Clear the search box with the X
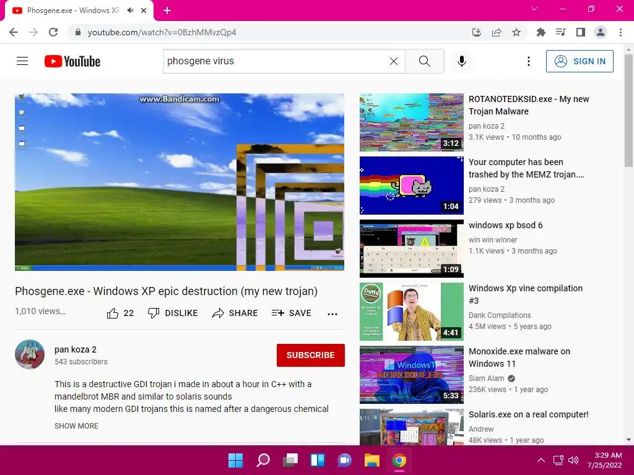This screenshot has height=475, width=634. point(393,61)
